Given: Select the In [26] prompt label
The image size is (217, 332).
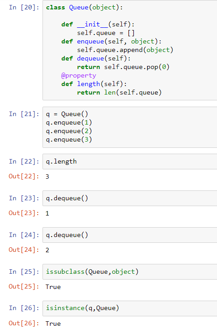Looking at the screenshot, I should click(24, 308).
